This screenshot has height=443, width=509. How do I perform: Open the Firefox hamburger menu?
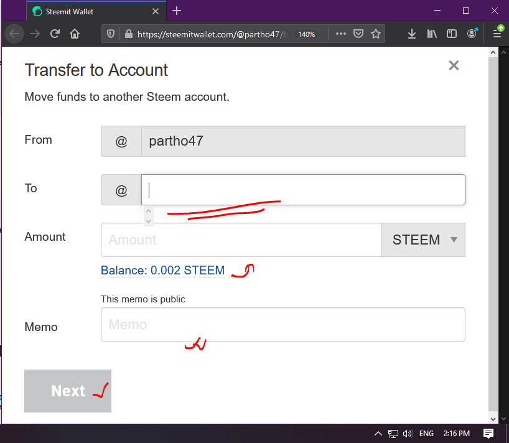point(497,34)
